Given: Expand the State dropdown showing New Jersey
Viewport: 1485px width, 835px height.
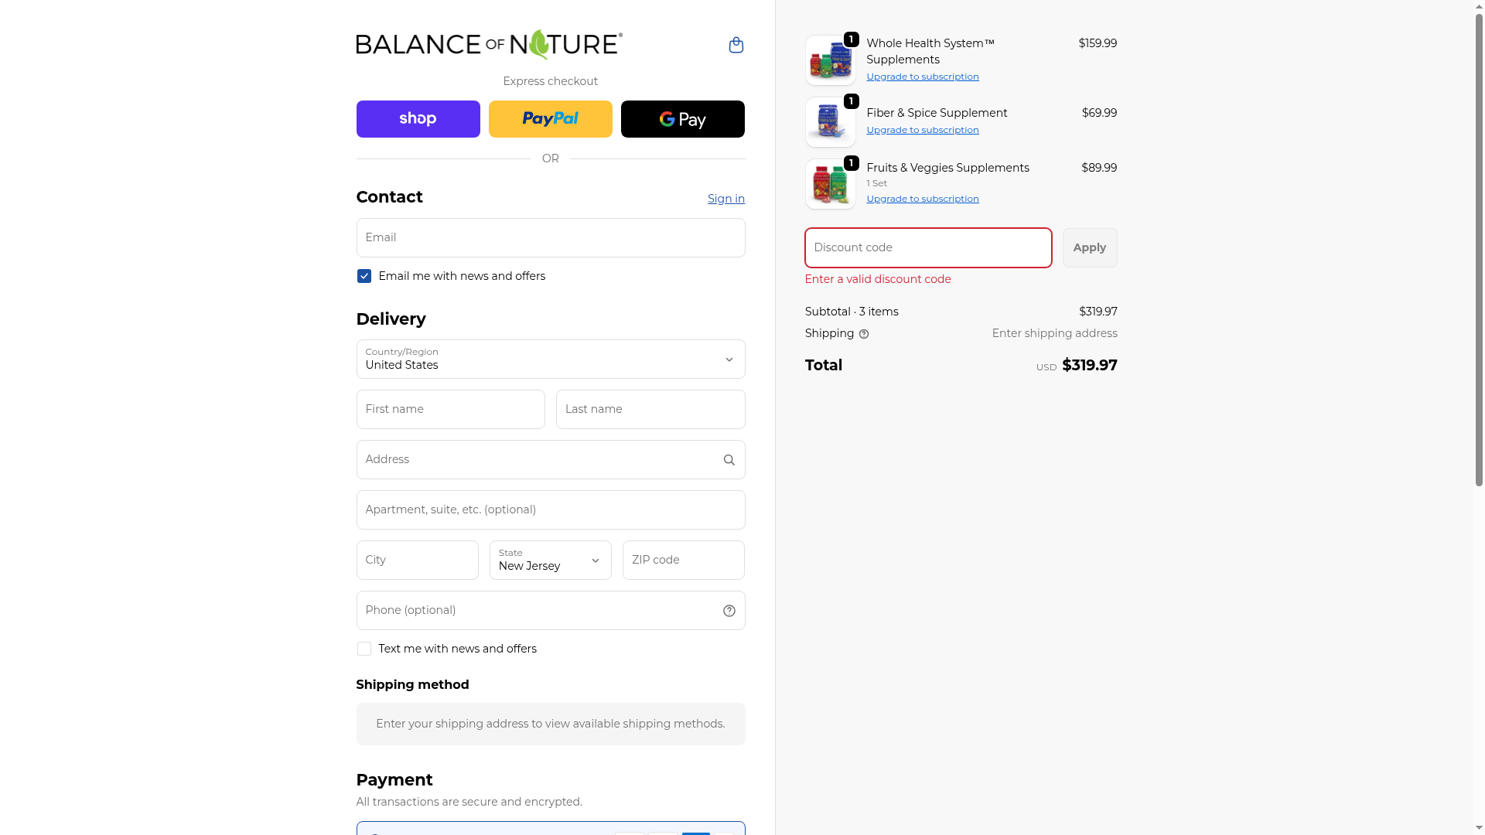Looking at the screenshot, I should click(550, 561).
